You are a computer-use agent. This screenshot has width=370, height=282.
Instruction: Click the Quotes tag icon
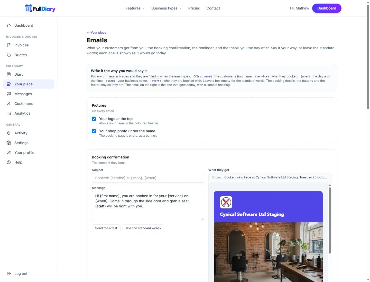tap(9, 55)
